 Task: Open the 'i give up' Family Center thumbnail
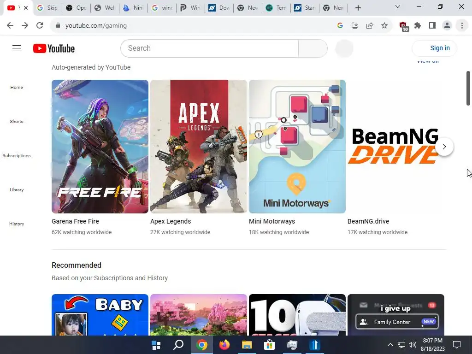click(396, 315)
